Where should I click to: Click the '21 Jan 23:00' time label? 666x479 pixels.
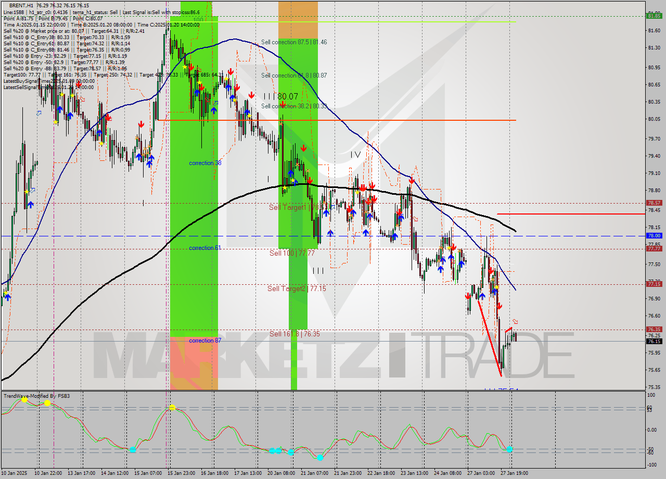[348, 473]
